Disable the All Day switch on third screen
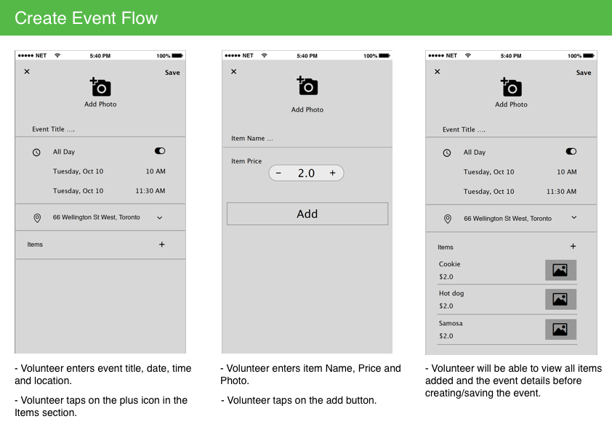Screen dimensions: 612x432 tap(571, 151)
